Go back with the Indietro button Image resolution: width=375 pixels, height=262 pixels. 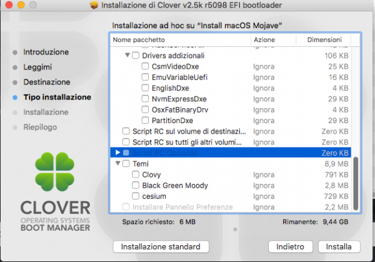[291, 247]
